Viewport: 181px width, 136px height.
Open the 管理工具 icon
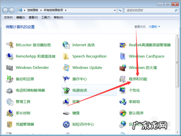tap(10, 102)
